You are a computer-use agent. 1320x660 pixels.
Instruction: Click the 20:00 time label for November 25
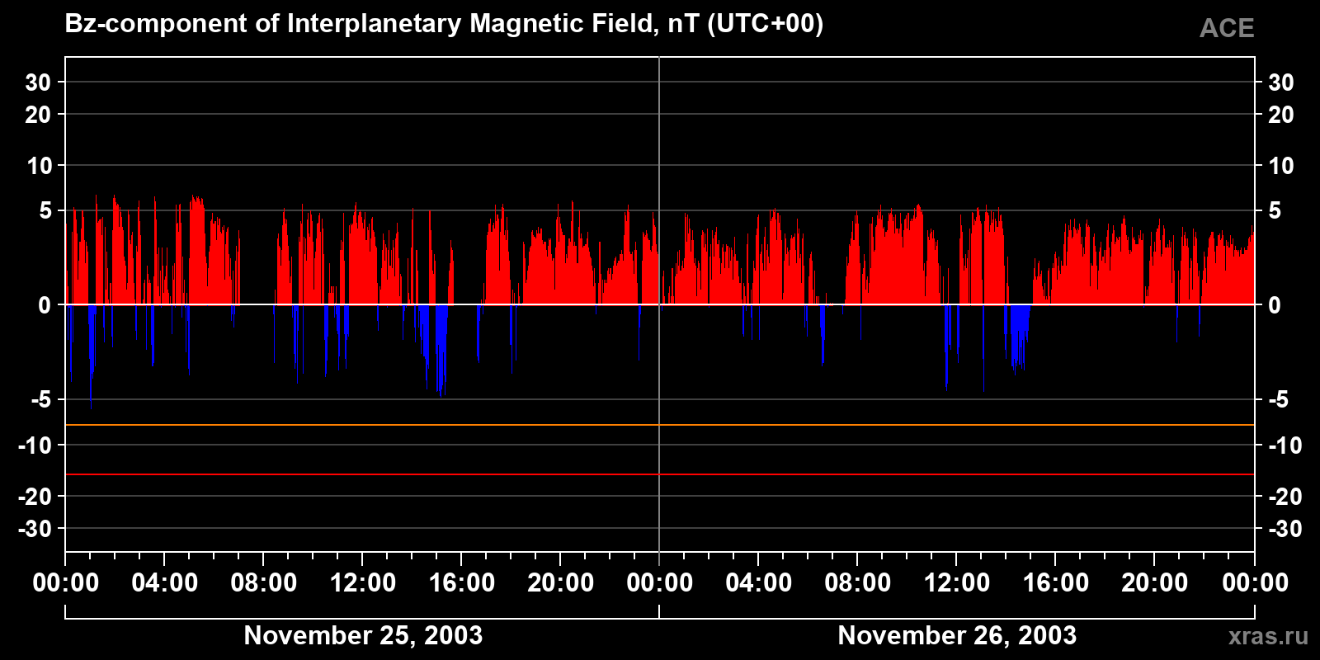tap(561, 583)
